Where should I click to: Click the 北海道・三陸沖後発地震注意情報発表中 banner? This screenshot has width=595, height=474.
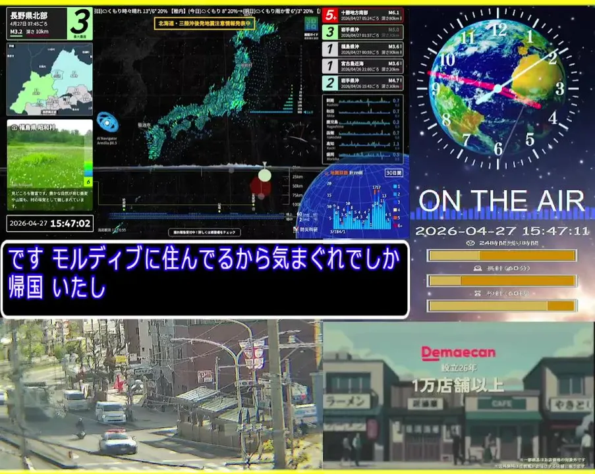click(204, 24)
